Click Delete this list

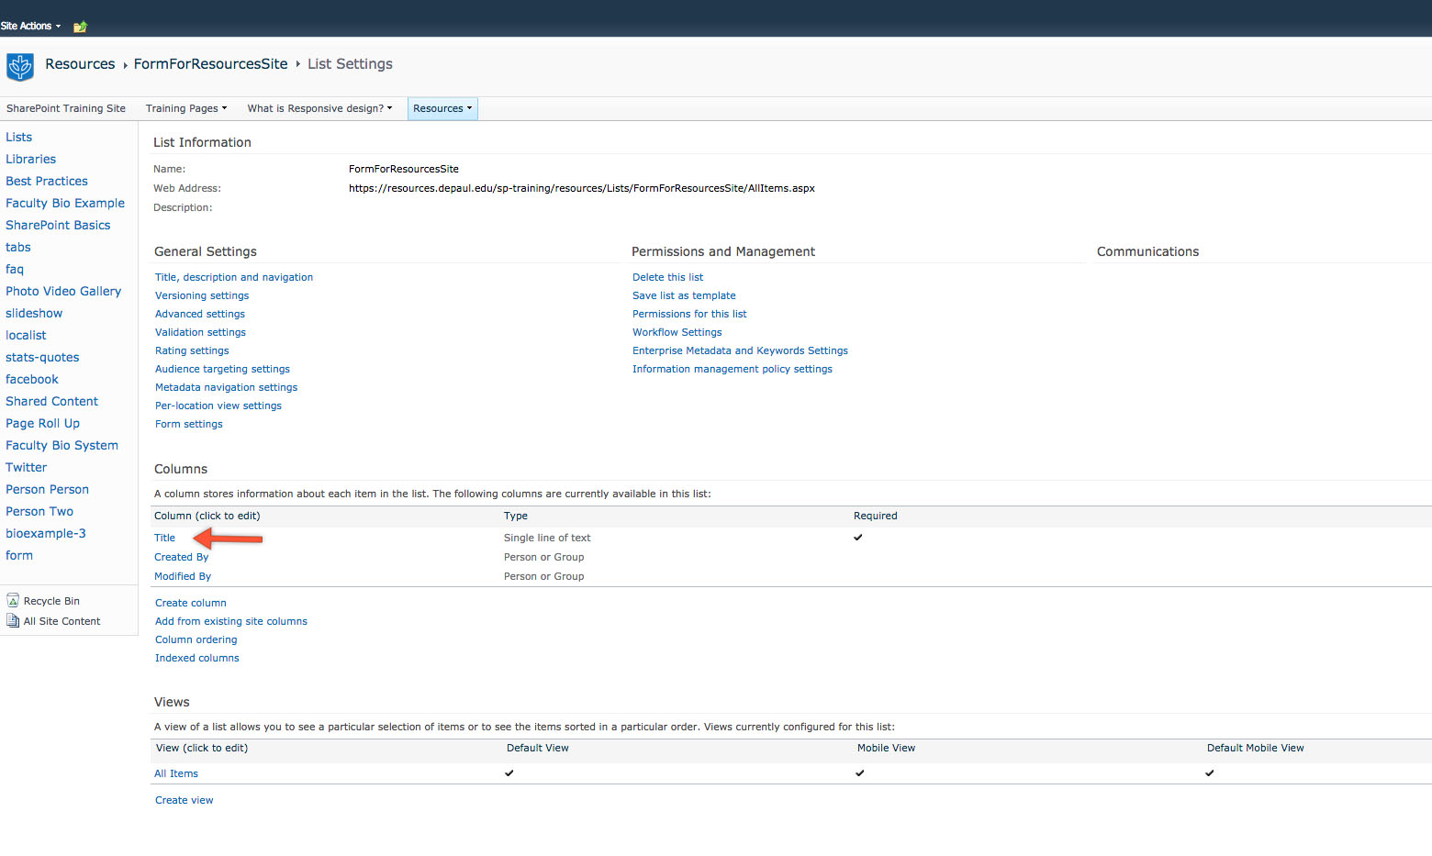[x=667, y=277]
